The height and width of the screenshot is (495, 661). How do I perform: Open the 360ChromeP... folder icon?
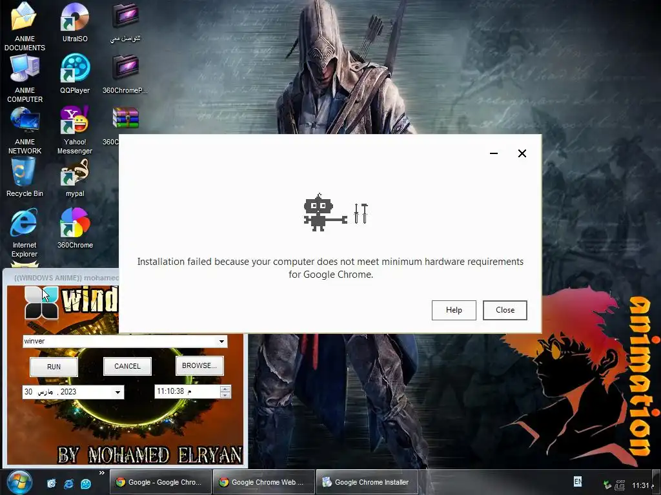(x=125, y=74)
